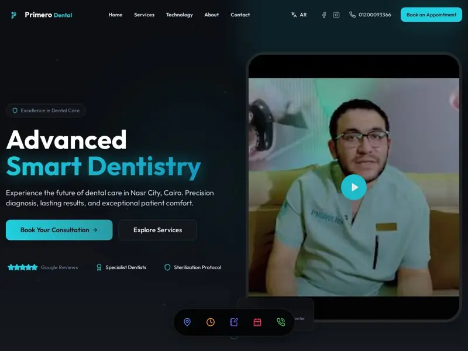Open the About menu item

212,15
